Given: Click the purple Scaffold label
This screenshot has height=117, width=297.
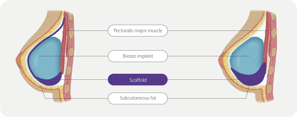Looking at the screenshot, I should (138, 80).
